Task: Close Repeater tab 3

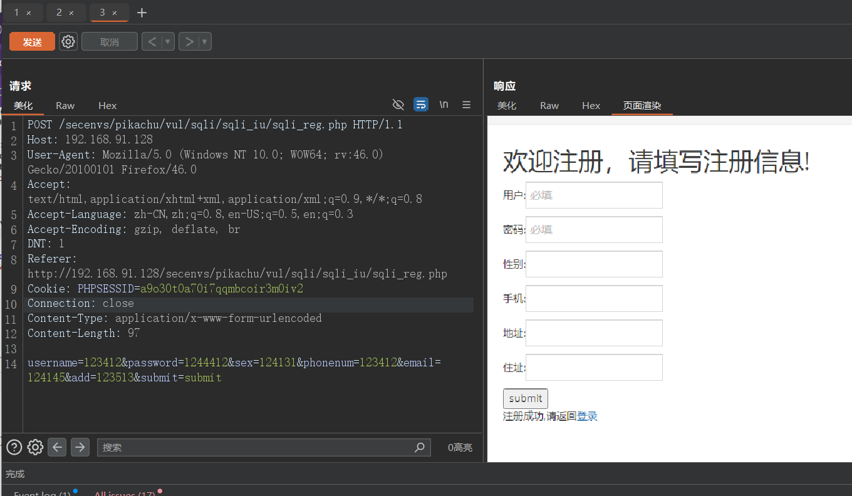Action: (x=115, y=13)
